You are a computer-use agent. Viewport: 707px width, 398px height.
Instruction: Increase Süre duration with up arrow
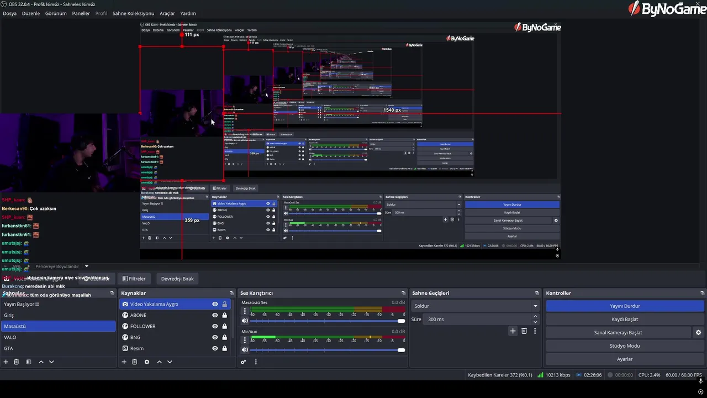[x=535, y=316]
